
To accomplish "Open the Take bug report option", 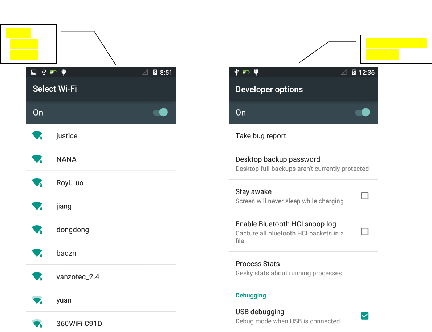I will click(x=303, y=135).
